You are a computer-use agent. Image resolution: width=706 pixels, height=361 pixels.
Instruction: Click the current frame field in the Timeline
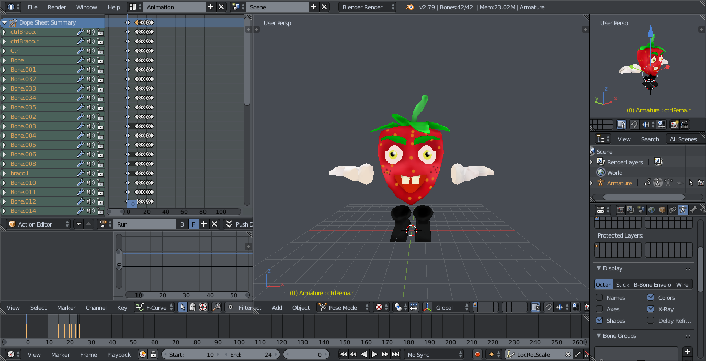point(306,354)
